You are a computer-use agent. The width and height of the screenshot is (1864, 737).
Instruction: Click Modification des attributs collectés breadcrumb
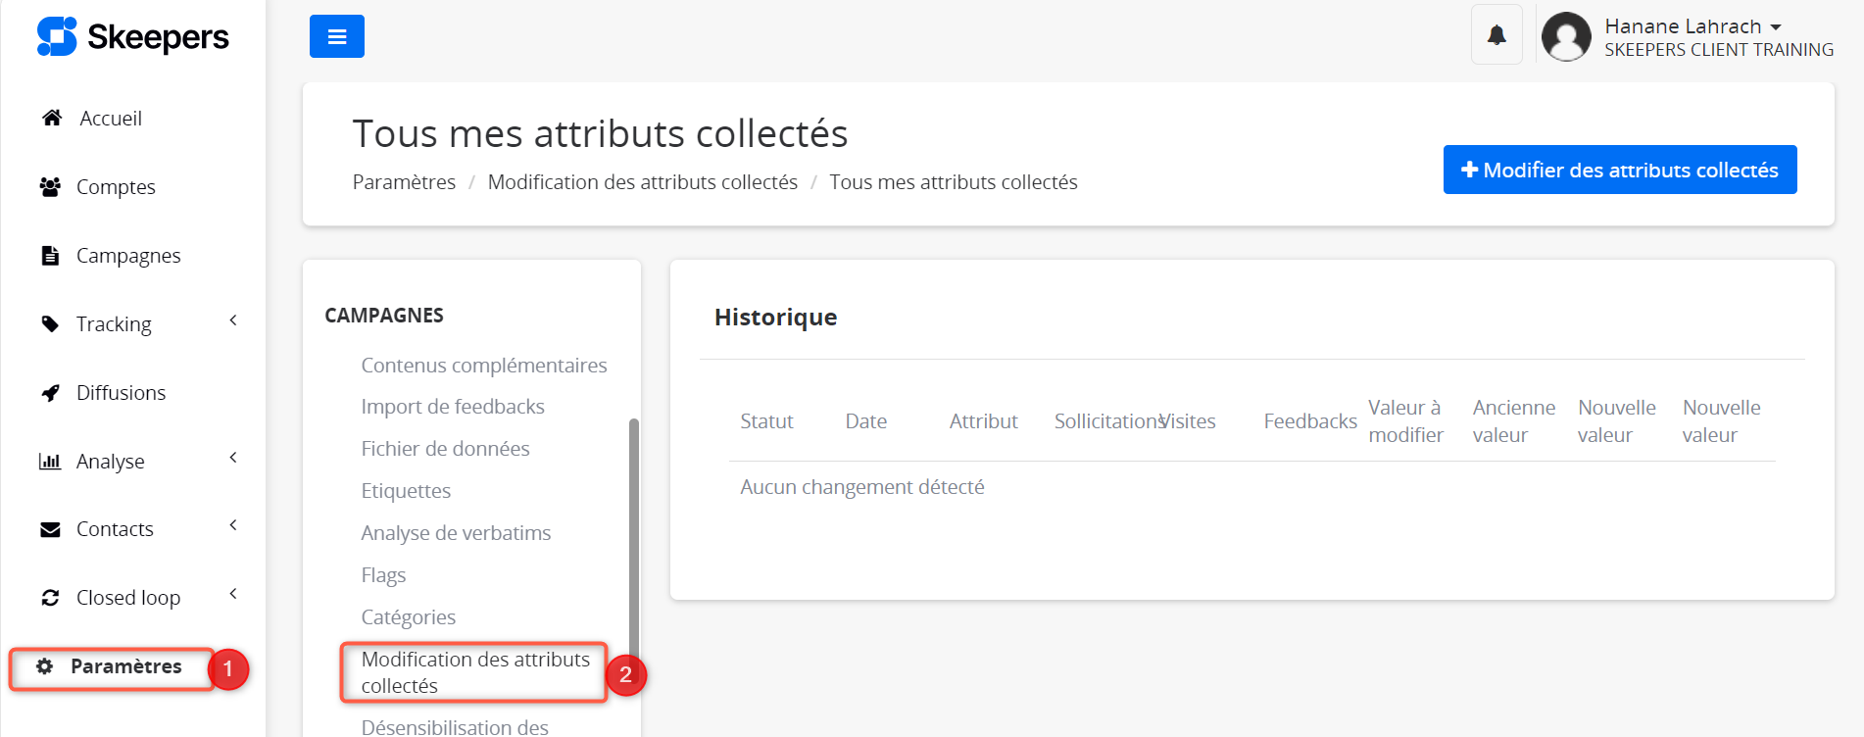[x=643, y=182]
